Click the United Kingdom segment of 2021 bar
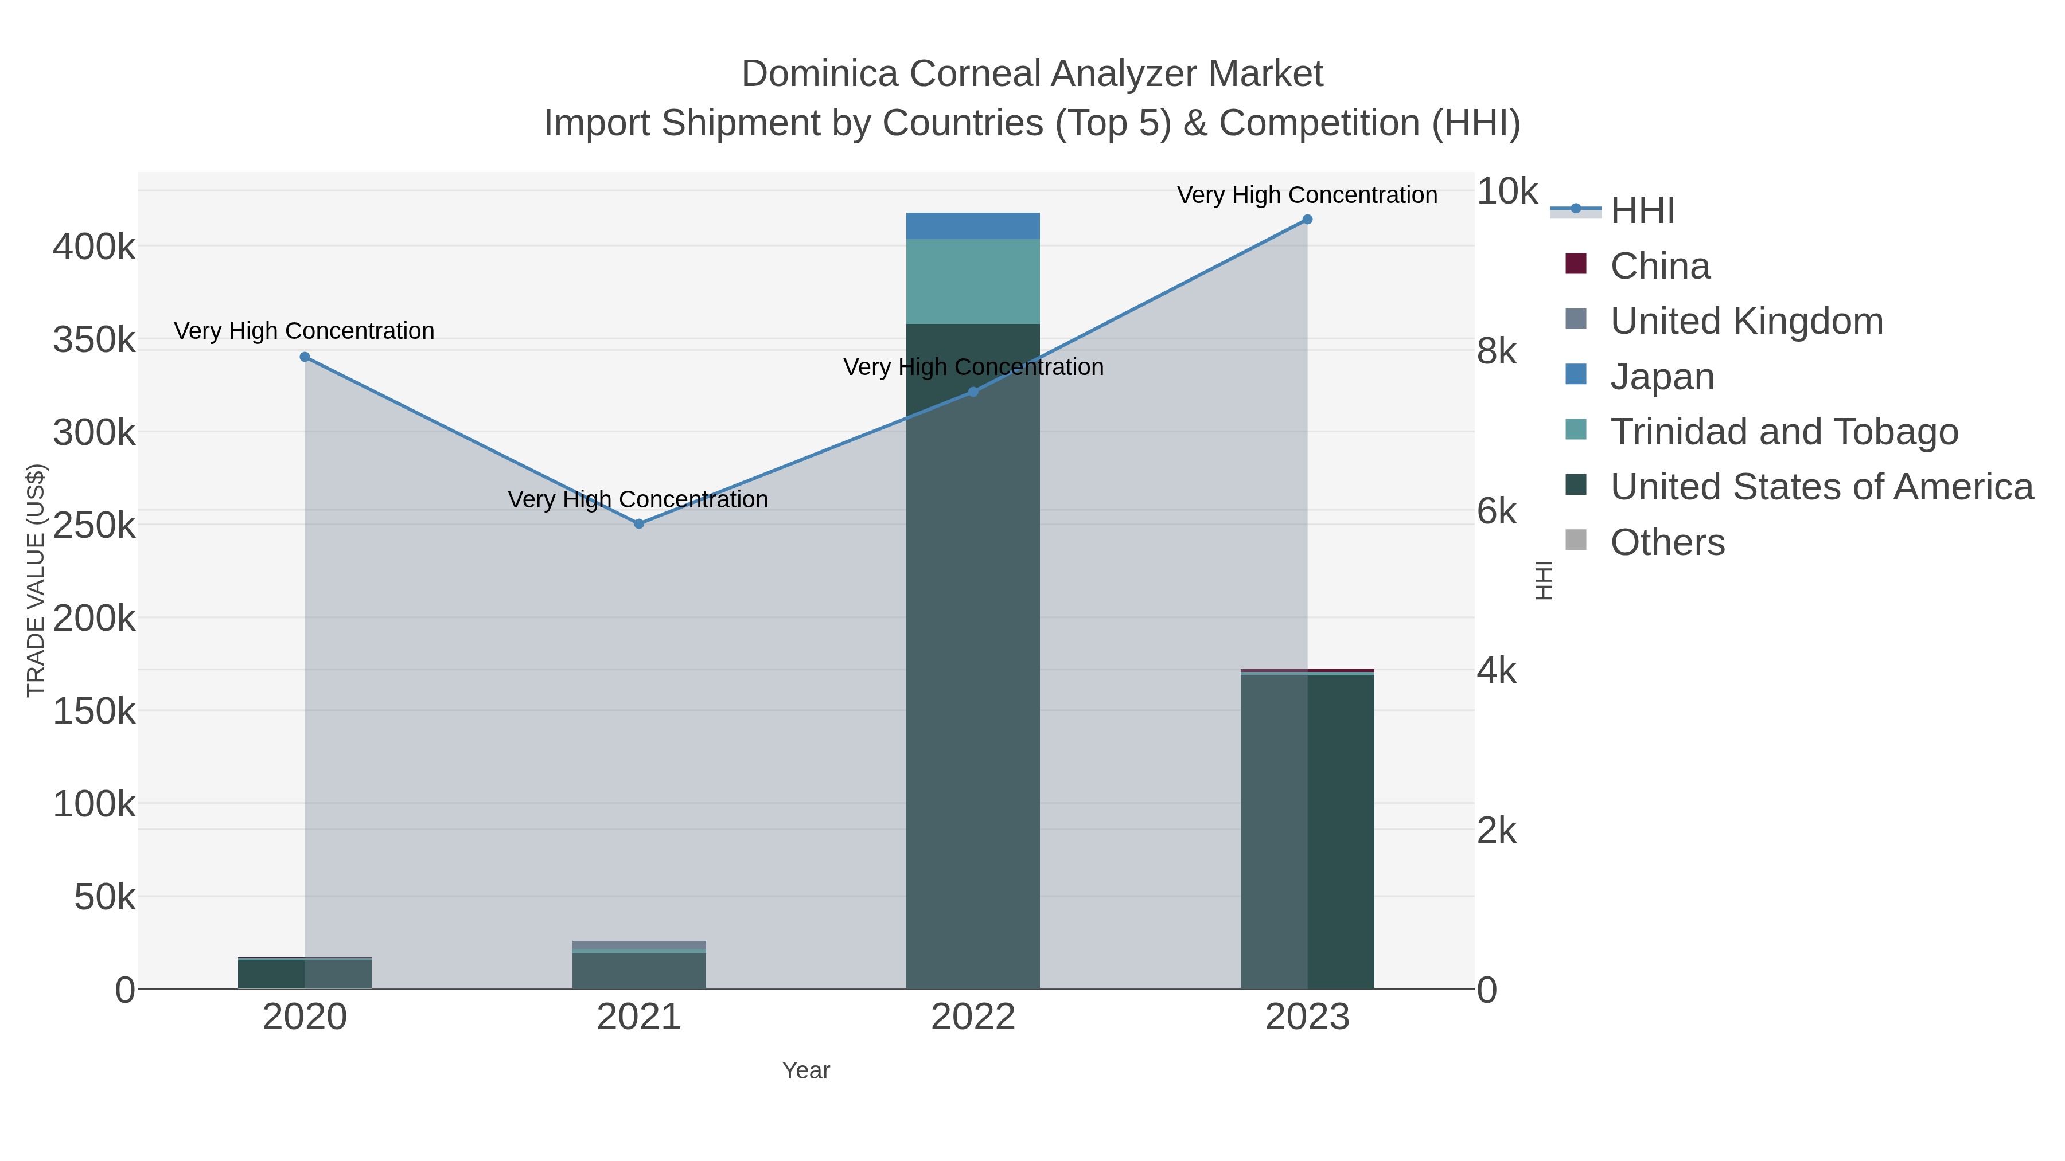Screen dimensions: 2065x1161 pyautogui.click(x=639, y=945)
